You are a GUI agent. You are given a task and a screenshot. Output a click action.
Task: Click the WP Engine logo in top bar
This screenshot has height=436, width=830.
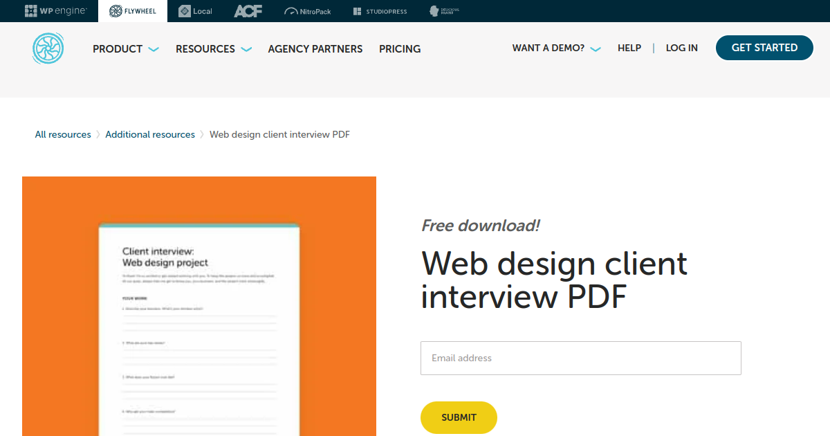(x=55, y=11)
